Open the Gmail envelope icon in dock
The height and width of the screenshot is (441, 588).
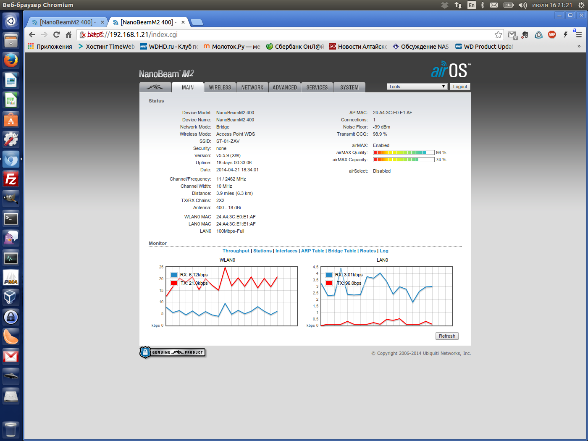coord(11,357)
